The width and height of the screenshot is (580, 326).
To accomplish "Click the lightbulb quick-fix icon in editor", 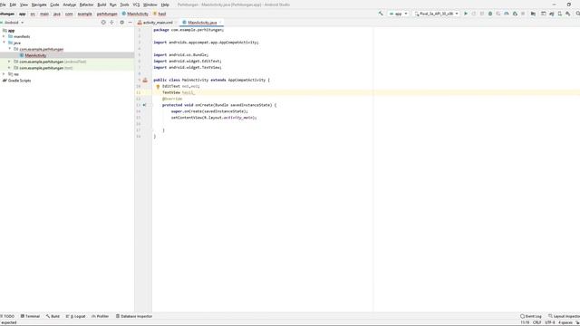I will point(158,87).
